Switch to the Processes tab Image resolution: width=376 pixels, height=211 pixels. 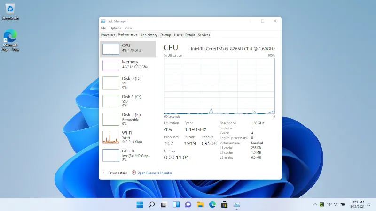(x=108, y=35)
